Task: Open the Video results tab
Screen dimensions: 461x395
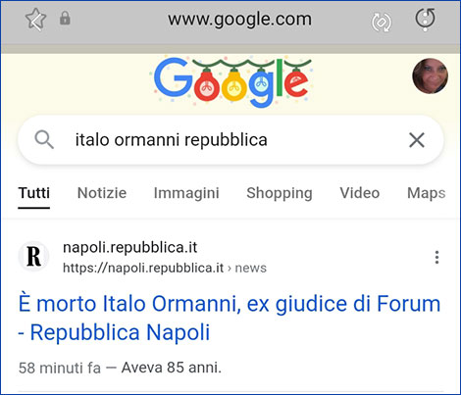Action: (360, 193)
